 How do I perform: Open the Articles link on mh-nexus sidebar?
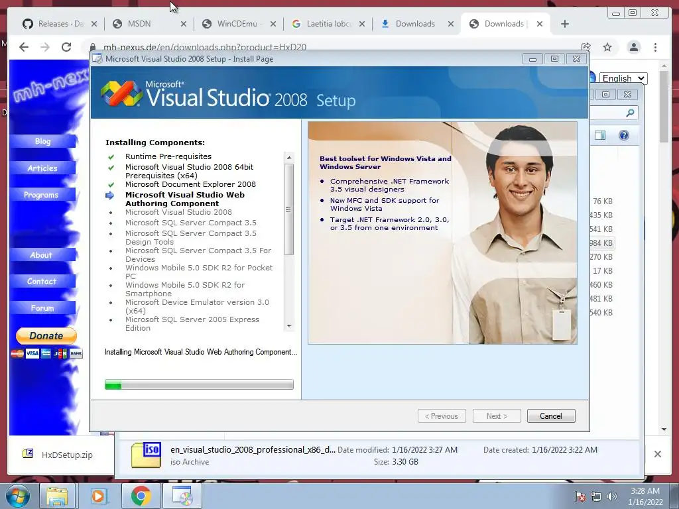[42, 168]
